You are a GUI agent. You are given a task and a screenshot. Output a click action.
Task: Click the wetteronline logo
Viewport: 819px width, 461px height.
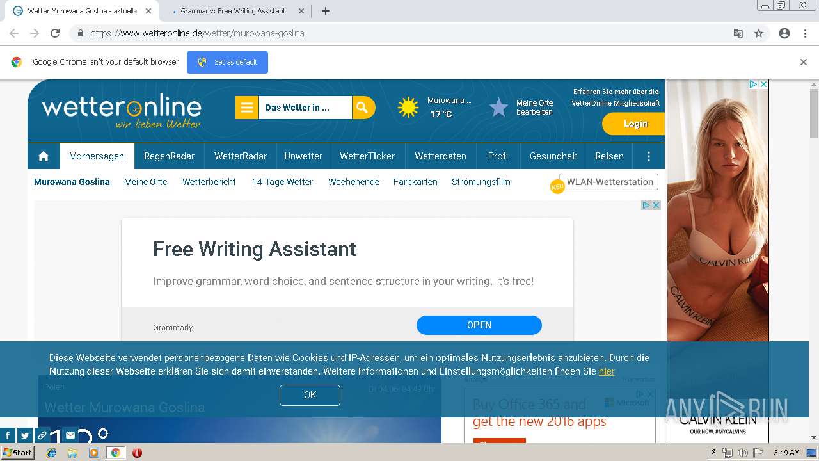coord(122,111)
